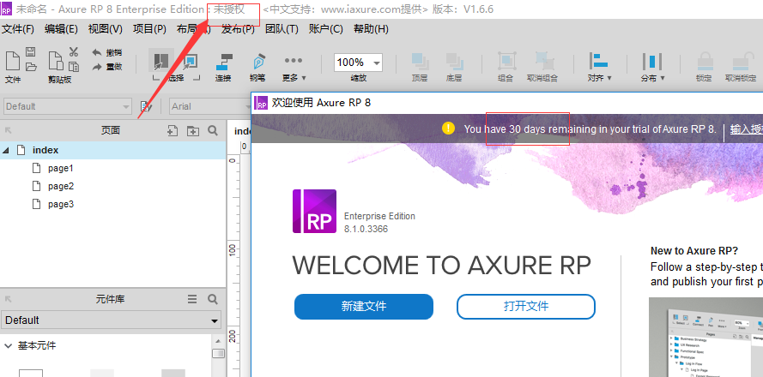Click the library panel scrollbar thumb
This screenshot has height=377, width=763.
[219, 353]
